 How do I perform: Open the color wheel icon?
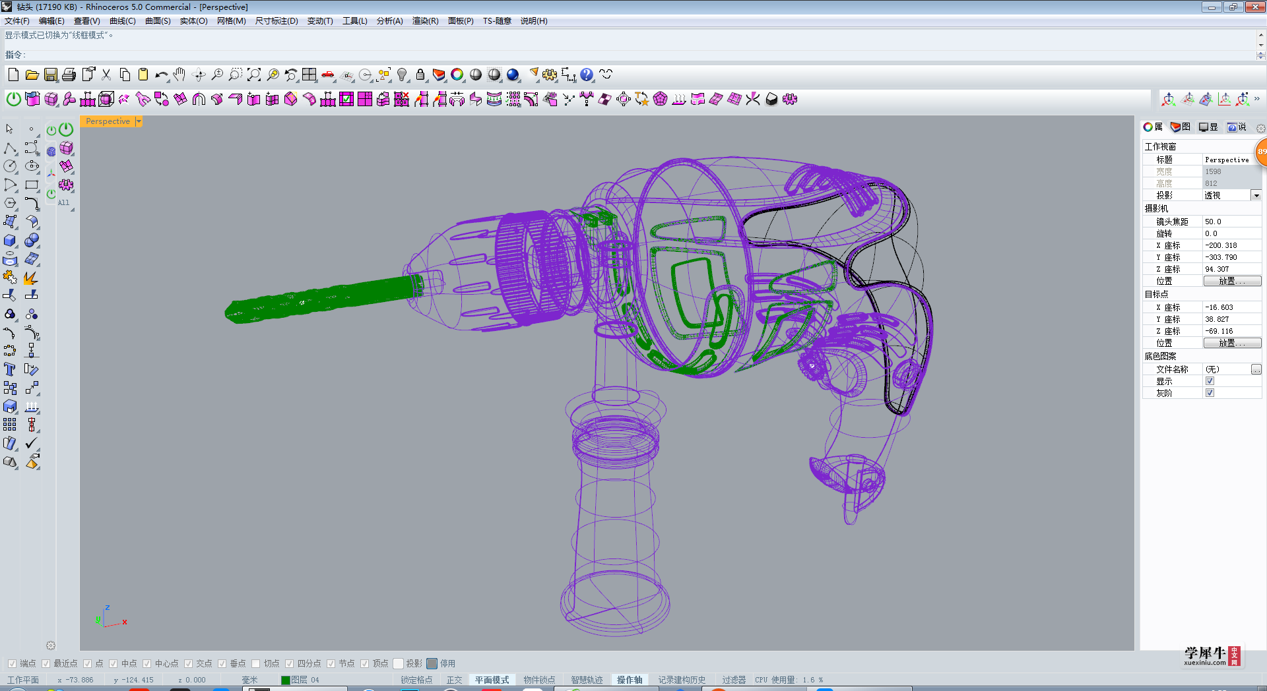click(457, 75)
